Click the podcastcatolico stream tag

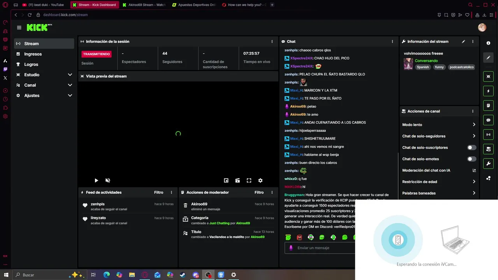pos(462,67)
